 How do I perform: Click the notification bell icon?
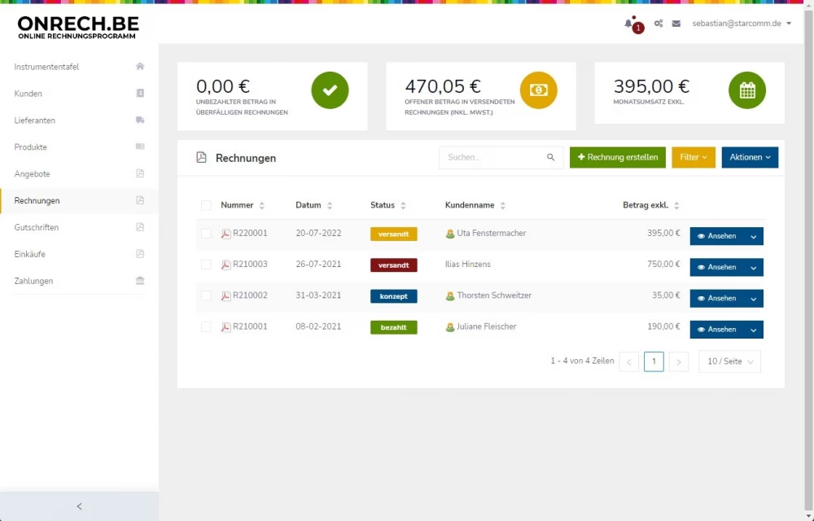[629, 24]
